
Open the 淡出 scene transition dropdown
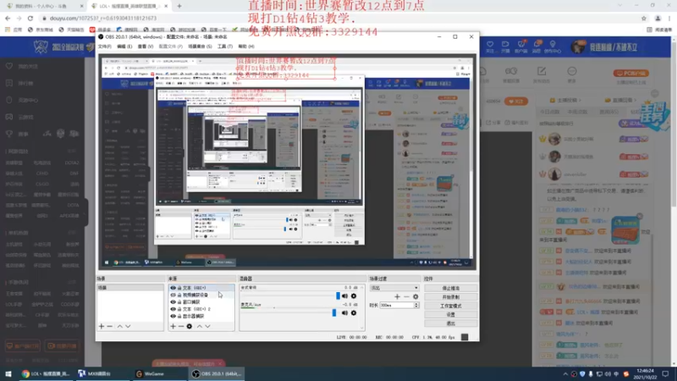click(394, 288)
